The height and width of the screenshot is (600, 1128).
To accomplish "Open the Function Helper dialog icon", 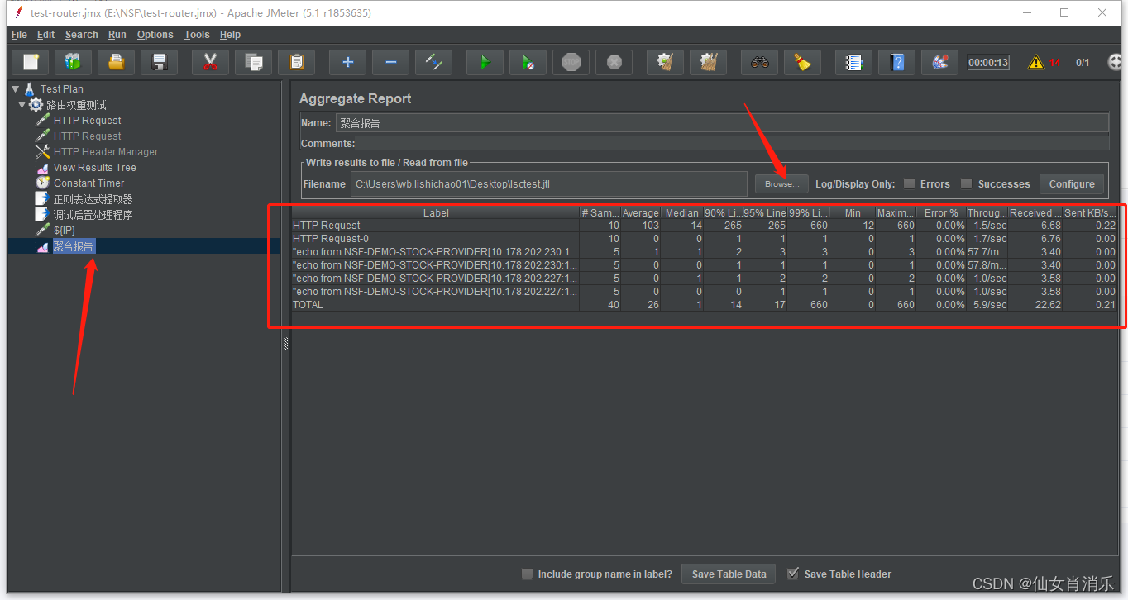I will click(x=854, y=62).
